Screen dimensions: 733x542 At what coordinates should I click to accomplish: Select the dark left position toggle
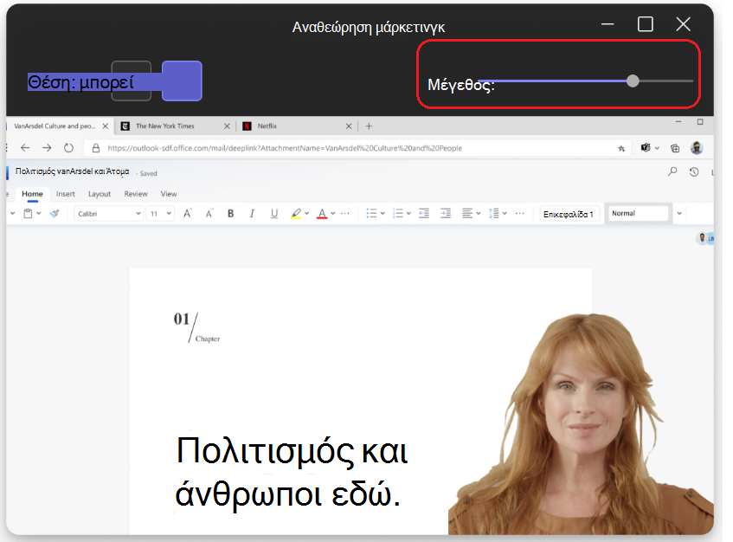[x=132, y=81]
